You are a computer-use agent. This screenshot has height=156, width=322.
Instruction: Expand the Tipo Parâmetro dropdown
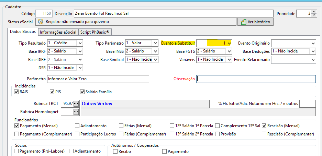tap(155, 43)
